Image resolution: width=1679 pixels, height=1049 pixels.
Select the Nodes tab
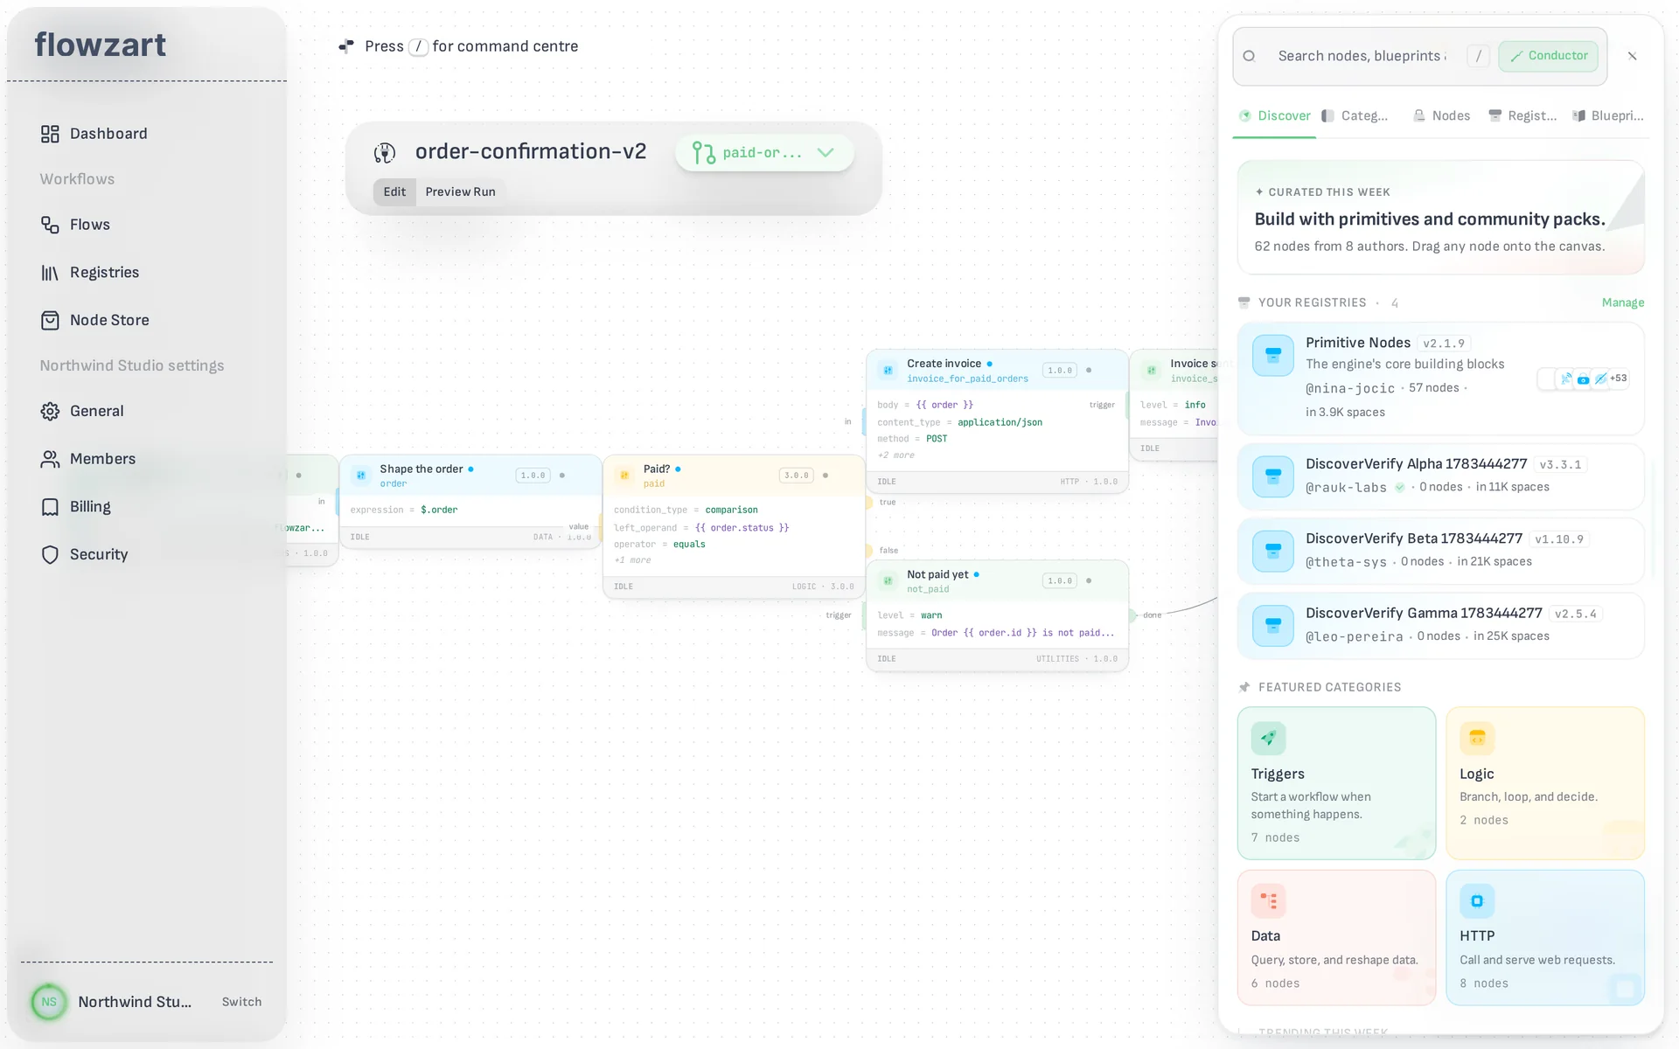(1442, 116)
